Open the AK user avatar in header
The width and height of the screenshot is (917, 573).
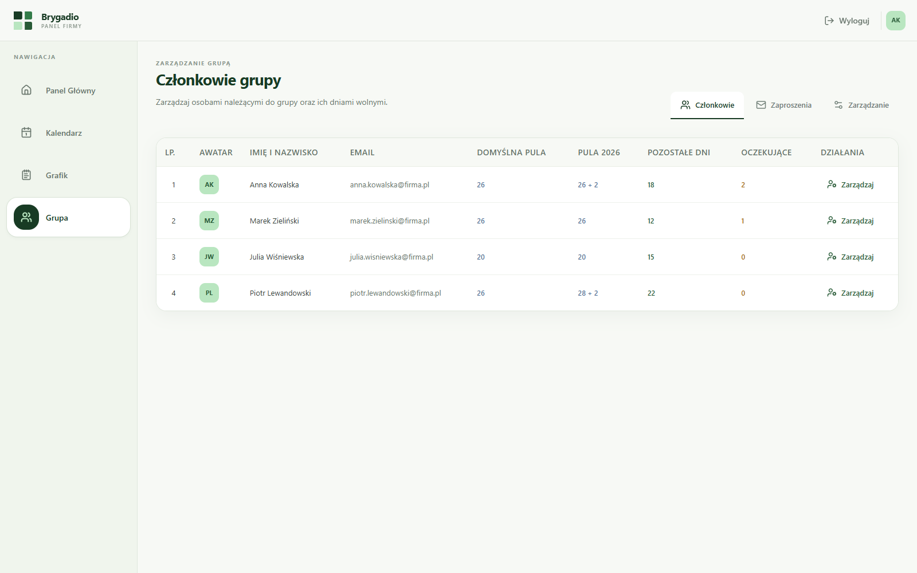pyautogui.click(x=896, y=21)
